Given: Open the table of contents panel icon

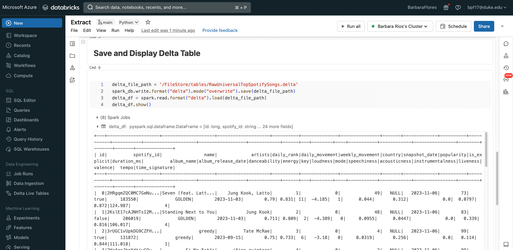Looking at the screenshot, I should [72, 44].
